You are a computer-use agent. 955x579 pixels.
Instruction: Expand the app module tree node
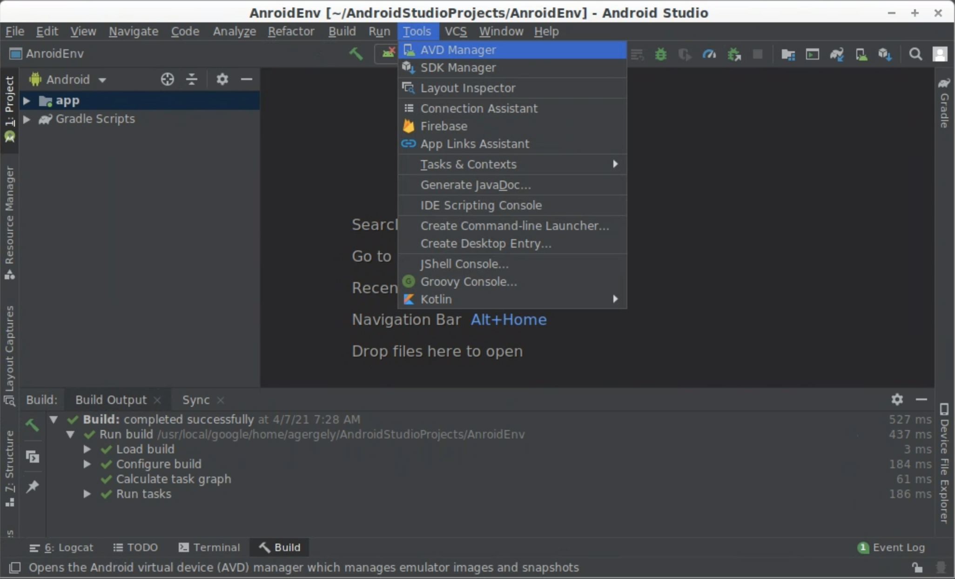(x=27, y=101)
